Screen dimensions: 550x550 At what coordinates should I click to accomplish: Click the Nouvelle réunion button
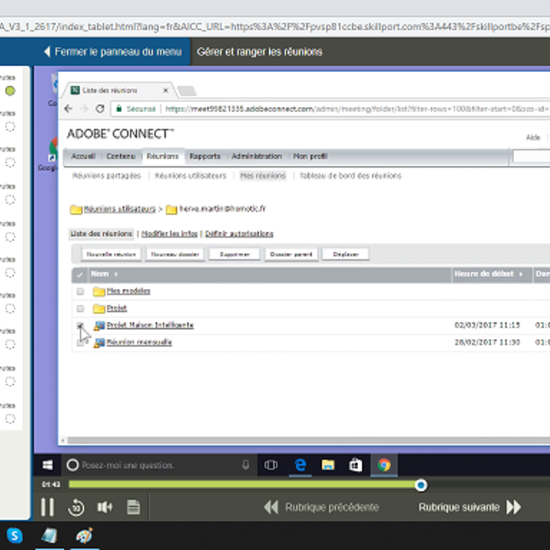111,254
